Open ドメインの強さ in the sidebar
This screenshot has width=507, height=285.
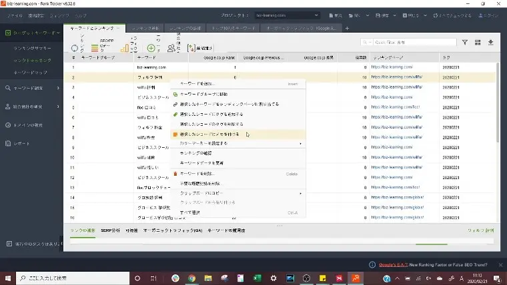(29, 125)
